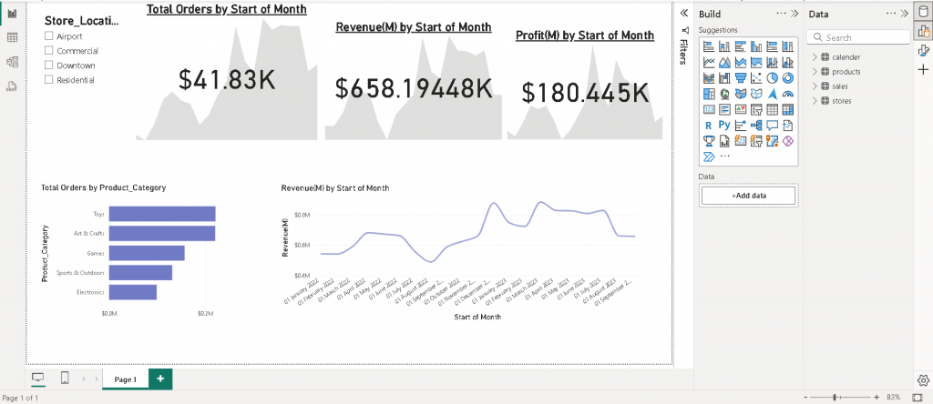Expand the Filters pane

(x=684, y=14)
